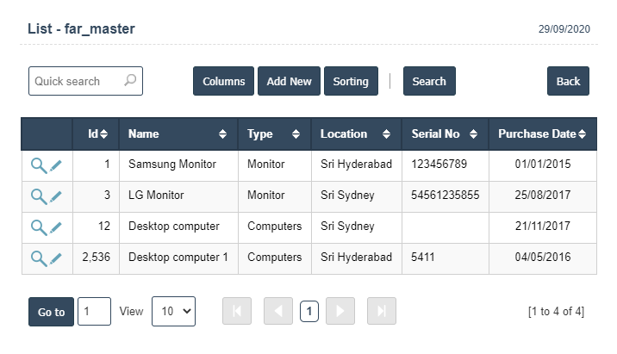This screenshot has width=617, height=354.
Task: Focus the Quick search input field
Action: (76, 81)
